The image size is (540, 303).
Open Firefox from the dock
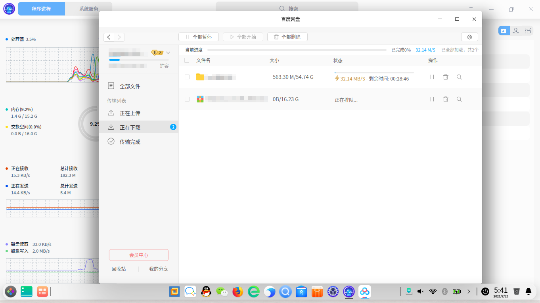coord(237,292)
